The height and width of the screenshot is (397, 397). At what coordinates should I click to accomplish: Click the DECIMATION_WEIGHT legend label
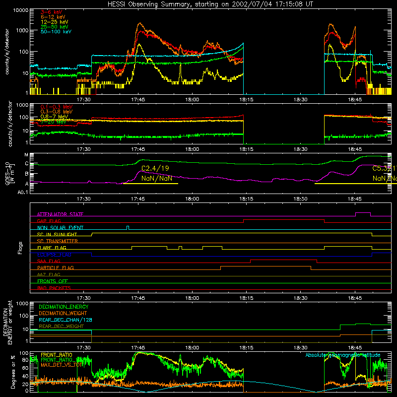63,313
